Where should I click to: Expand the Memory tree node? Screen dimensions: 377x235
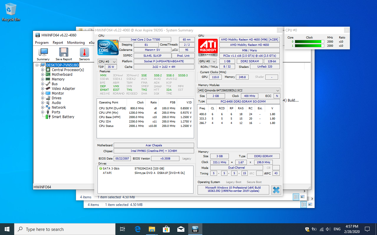(43, 79)
